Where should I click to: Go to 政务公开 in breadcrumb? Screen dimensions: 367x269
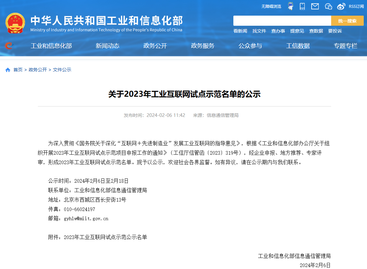[x=38, y=70]
